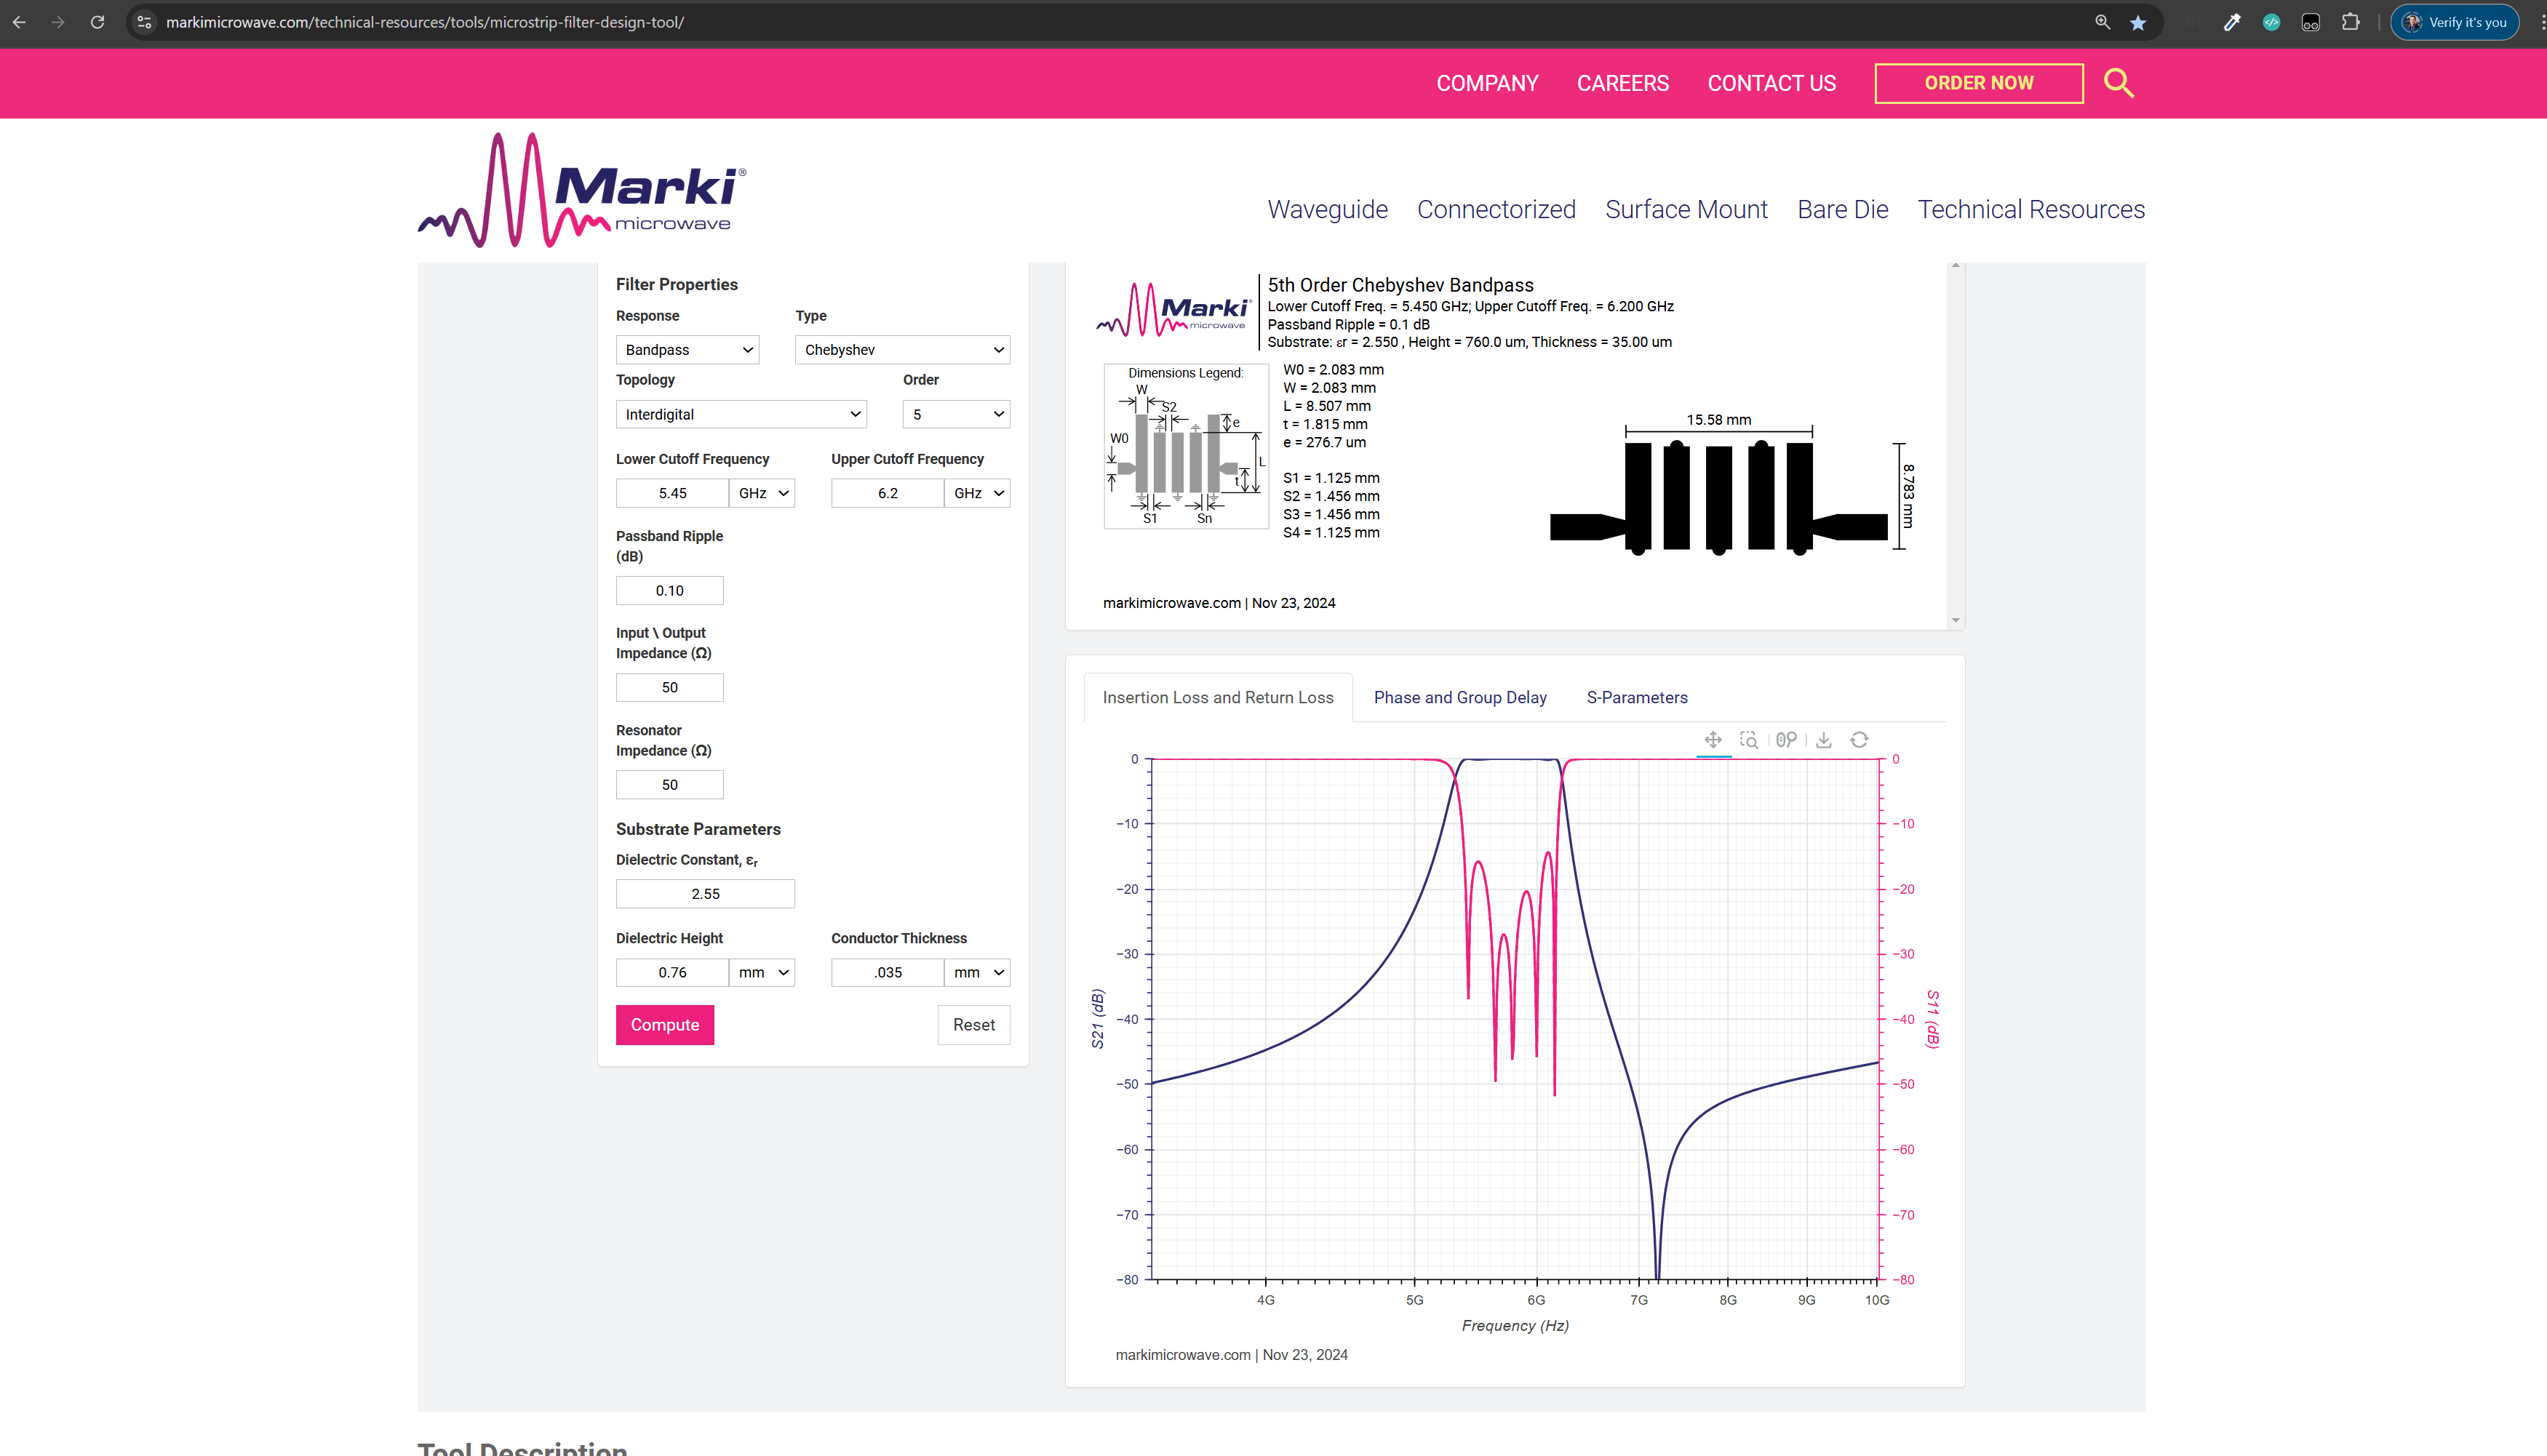Select the pan tool on chart toolbar
The height and width of the screenshot is (1456, 2547).
pyautogui.click(x=1713, y=740)
